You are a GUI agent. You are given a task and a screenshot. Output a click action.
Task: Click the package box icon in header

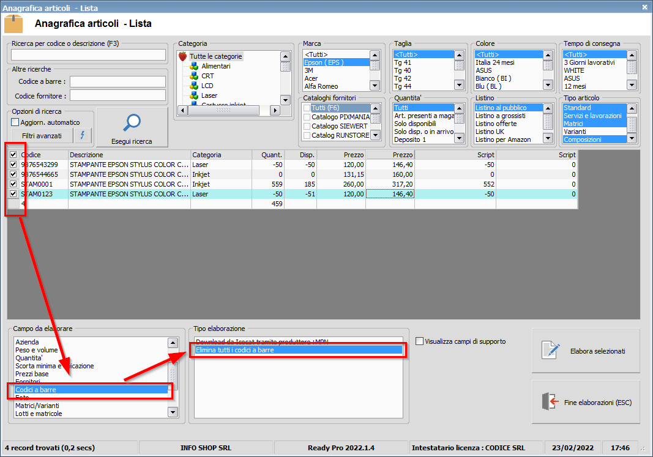pyautogui.click(x=13, y=24)
